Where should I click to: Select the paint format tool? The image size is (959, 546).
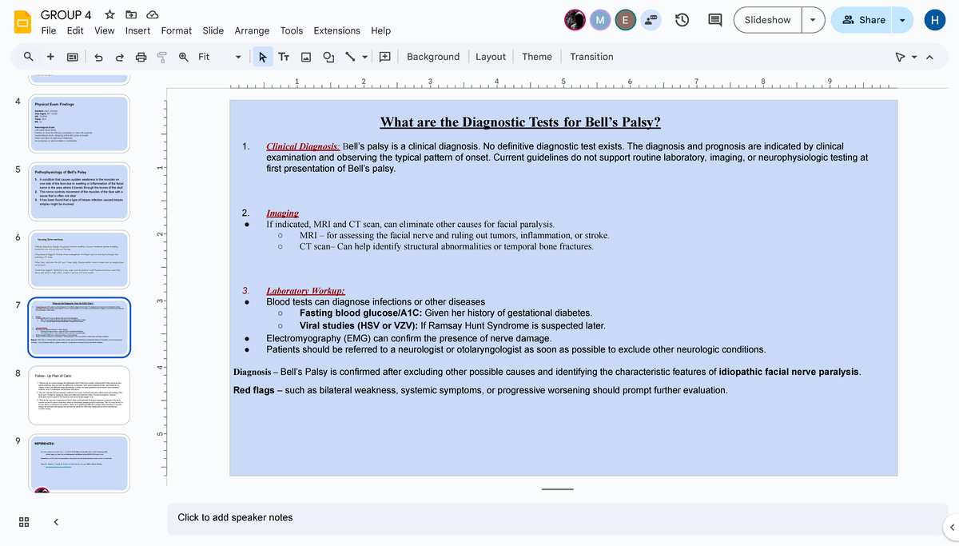pyautogui.click(x=161, y=57)
